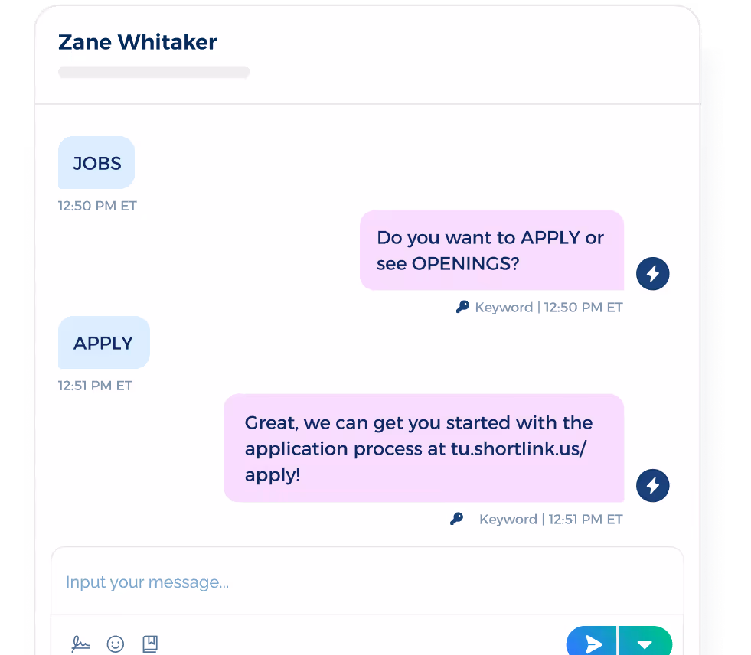The width and height of the screenshot is (751, 655).
Task: Click the Zane Whitaker contact name
Action: (x=138, y=42)
